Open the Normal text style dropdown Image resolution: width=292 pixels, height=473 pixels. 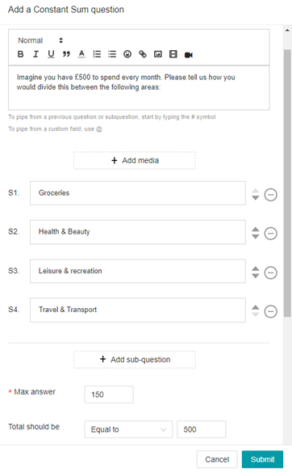pos(40,40)
